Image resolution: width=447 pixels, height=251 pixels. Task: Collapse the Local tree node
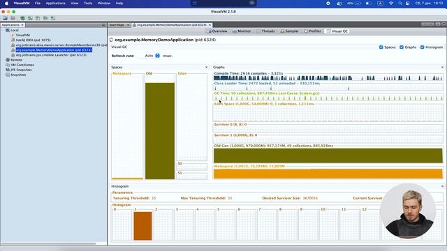(x=3, y=30)
